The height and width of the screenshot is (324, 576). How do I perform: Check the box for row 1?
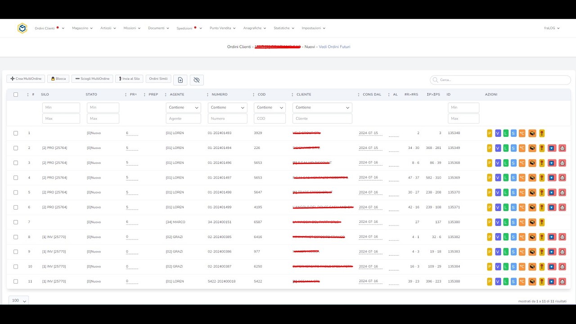click(16, 133)
